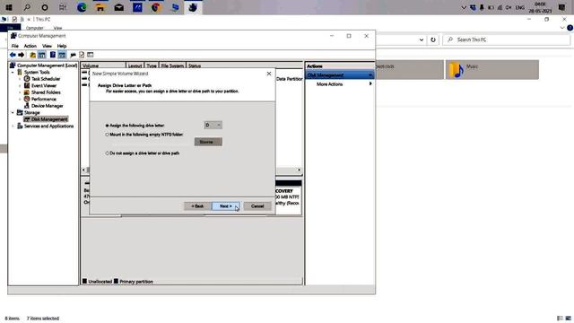Select Performance in the tree
574x323 pixels.
[44, 100]
